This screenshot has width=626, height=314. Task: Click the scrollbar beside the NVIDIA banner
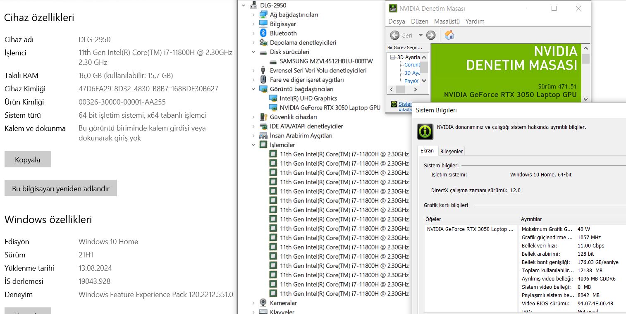click(585, 73)
